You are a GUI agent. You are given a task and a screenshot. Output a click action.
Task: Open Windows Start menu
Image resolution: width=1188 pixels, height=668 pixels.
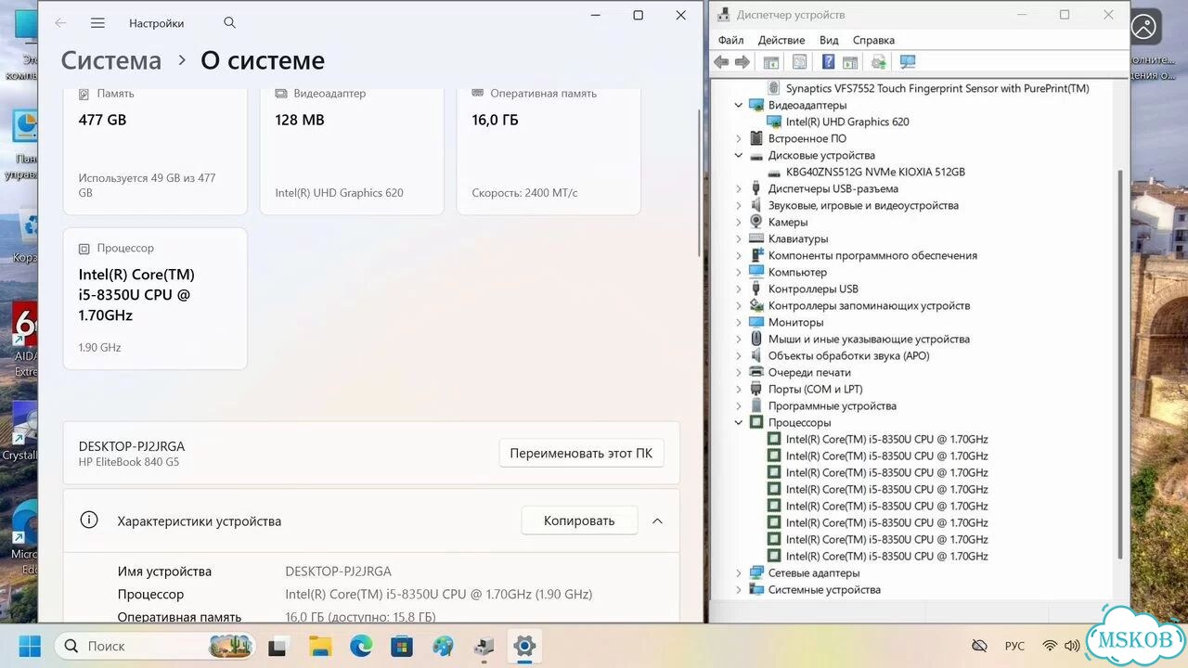coord(30,646)
